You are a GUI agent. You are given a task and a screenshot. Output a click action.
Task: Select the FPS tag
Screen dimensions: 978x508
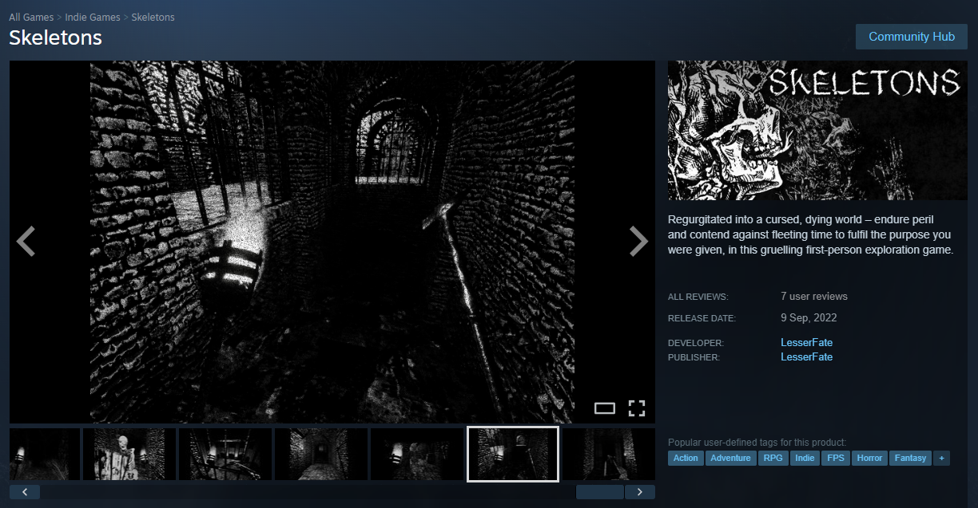pos(836,458)
